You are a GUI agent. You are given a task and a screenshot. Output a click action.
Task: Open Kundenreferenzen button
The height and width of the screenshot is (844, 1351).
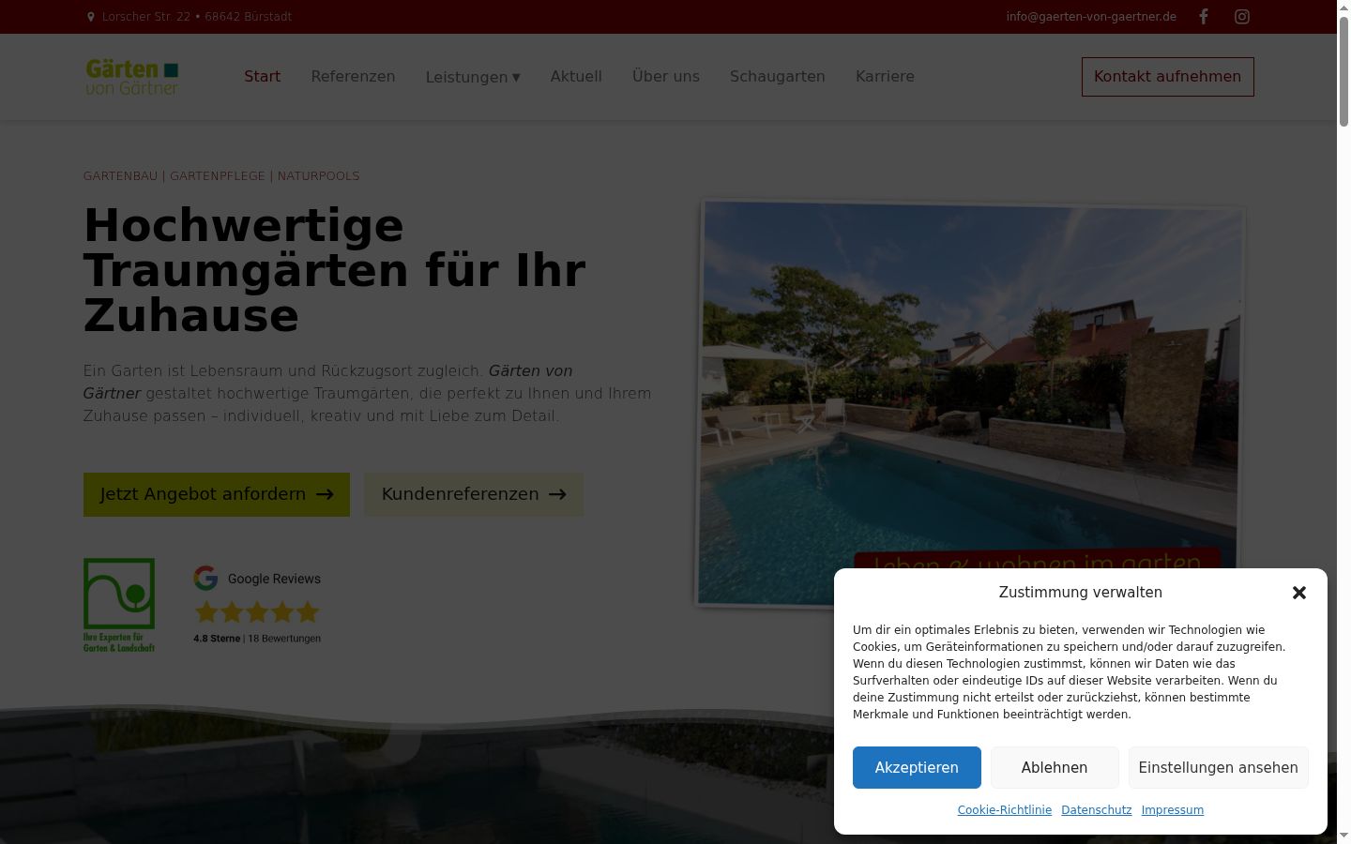click(474, 494)
